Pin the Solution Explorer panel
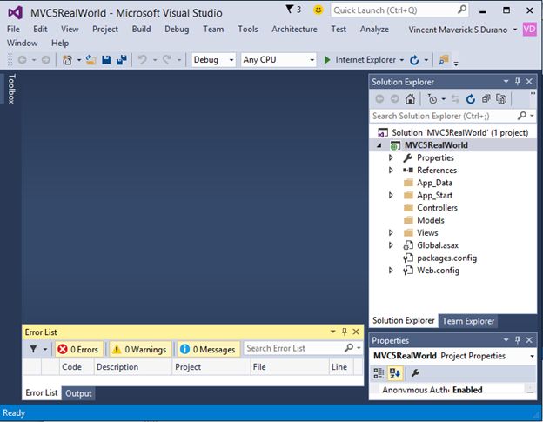Viewport: 543px width, 422px height. coord(518,81)
